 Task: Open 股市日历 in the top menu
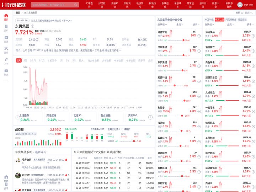[x=203, y=5]
